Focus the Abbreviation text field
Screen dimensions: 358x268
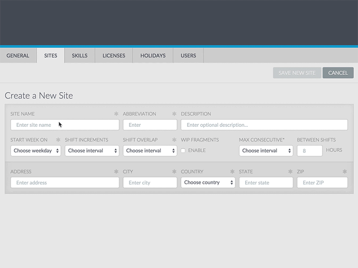[x=150, y=125]
